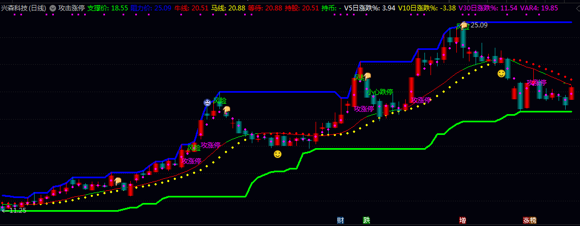Click the 攻涨停 label below 小心跌停
Image resolution: width=580 pixels, height=226 pixels.
(364, 109)
